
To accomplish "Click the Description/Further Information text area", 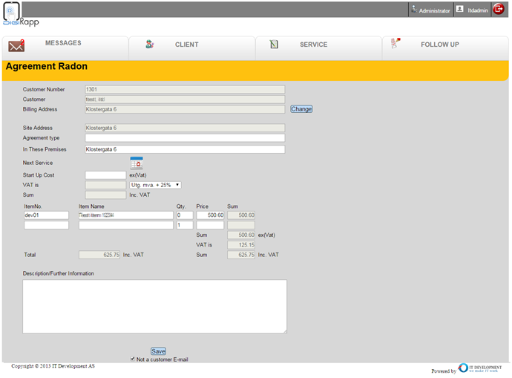I will click(155, 307).
